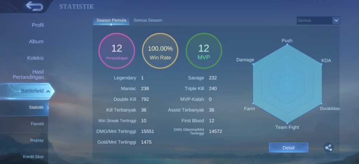Select the DMG Diterima/Mnt value 14572
359x164 pixels.
[215, 131]
